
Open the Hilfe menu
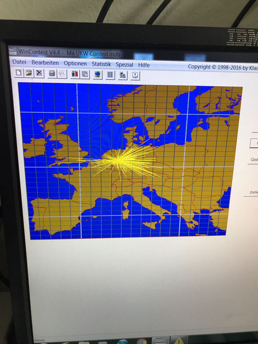click(144, 65)
